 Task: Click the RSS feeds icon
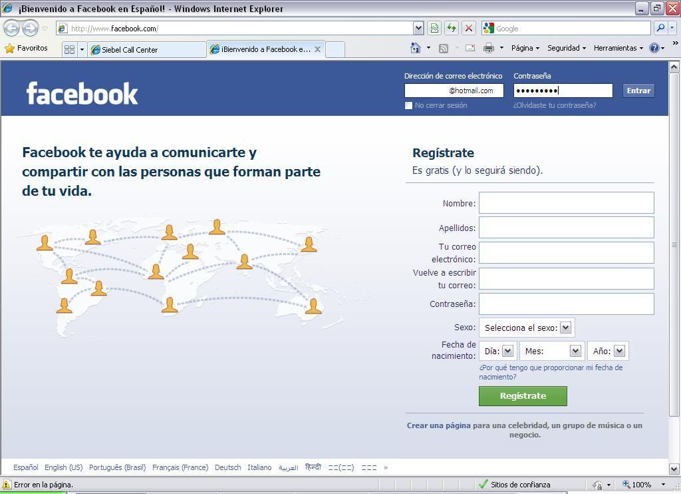click(444, 49)
